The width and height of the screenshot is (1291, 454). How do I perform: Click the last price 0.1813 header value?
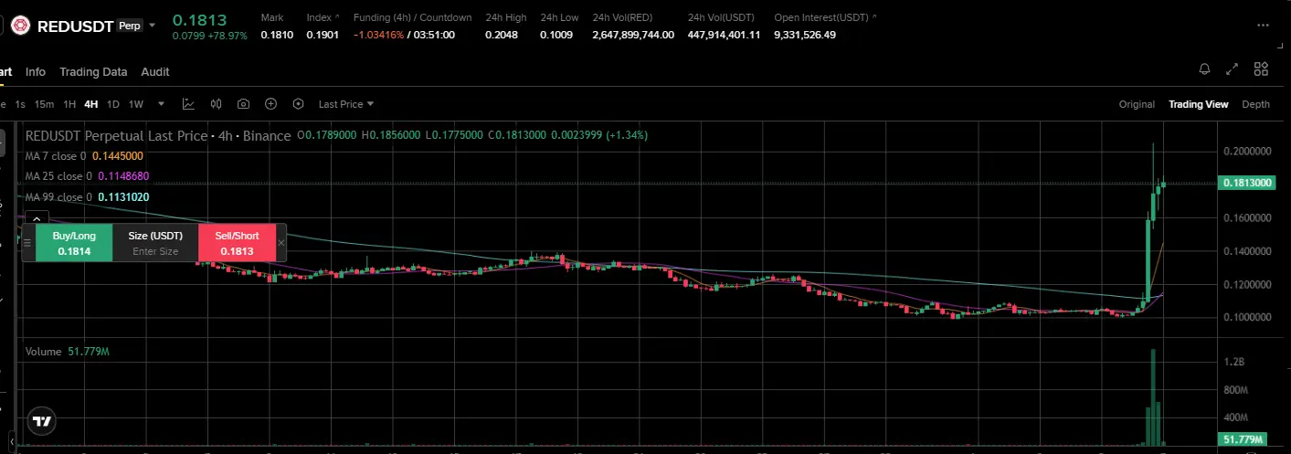(x=200, y=19)
